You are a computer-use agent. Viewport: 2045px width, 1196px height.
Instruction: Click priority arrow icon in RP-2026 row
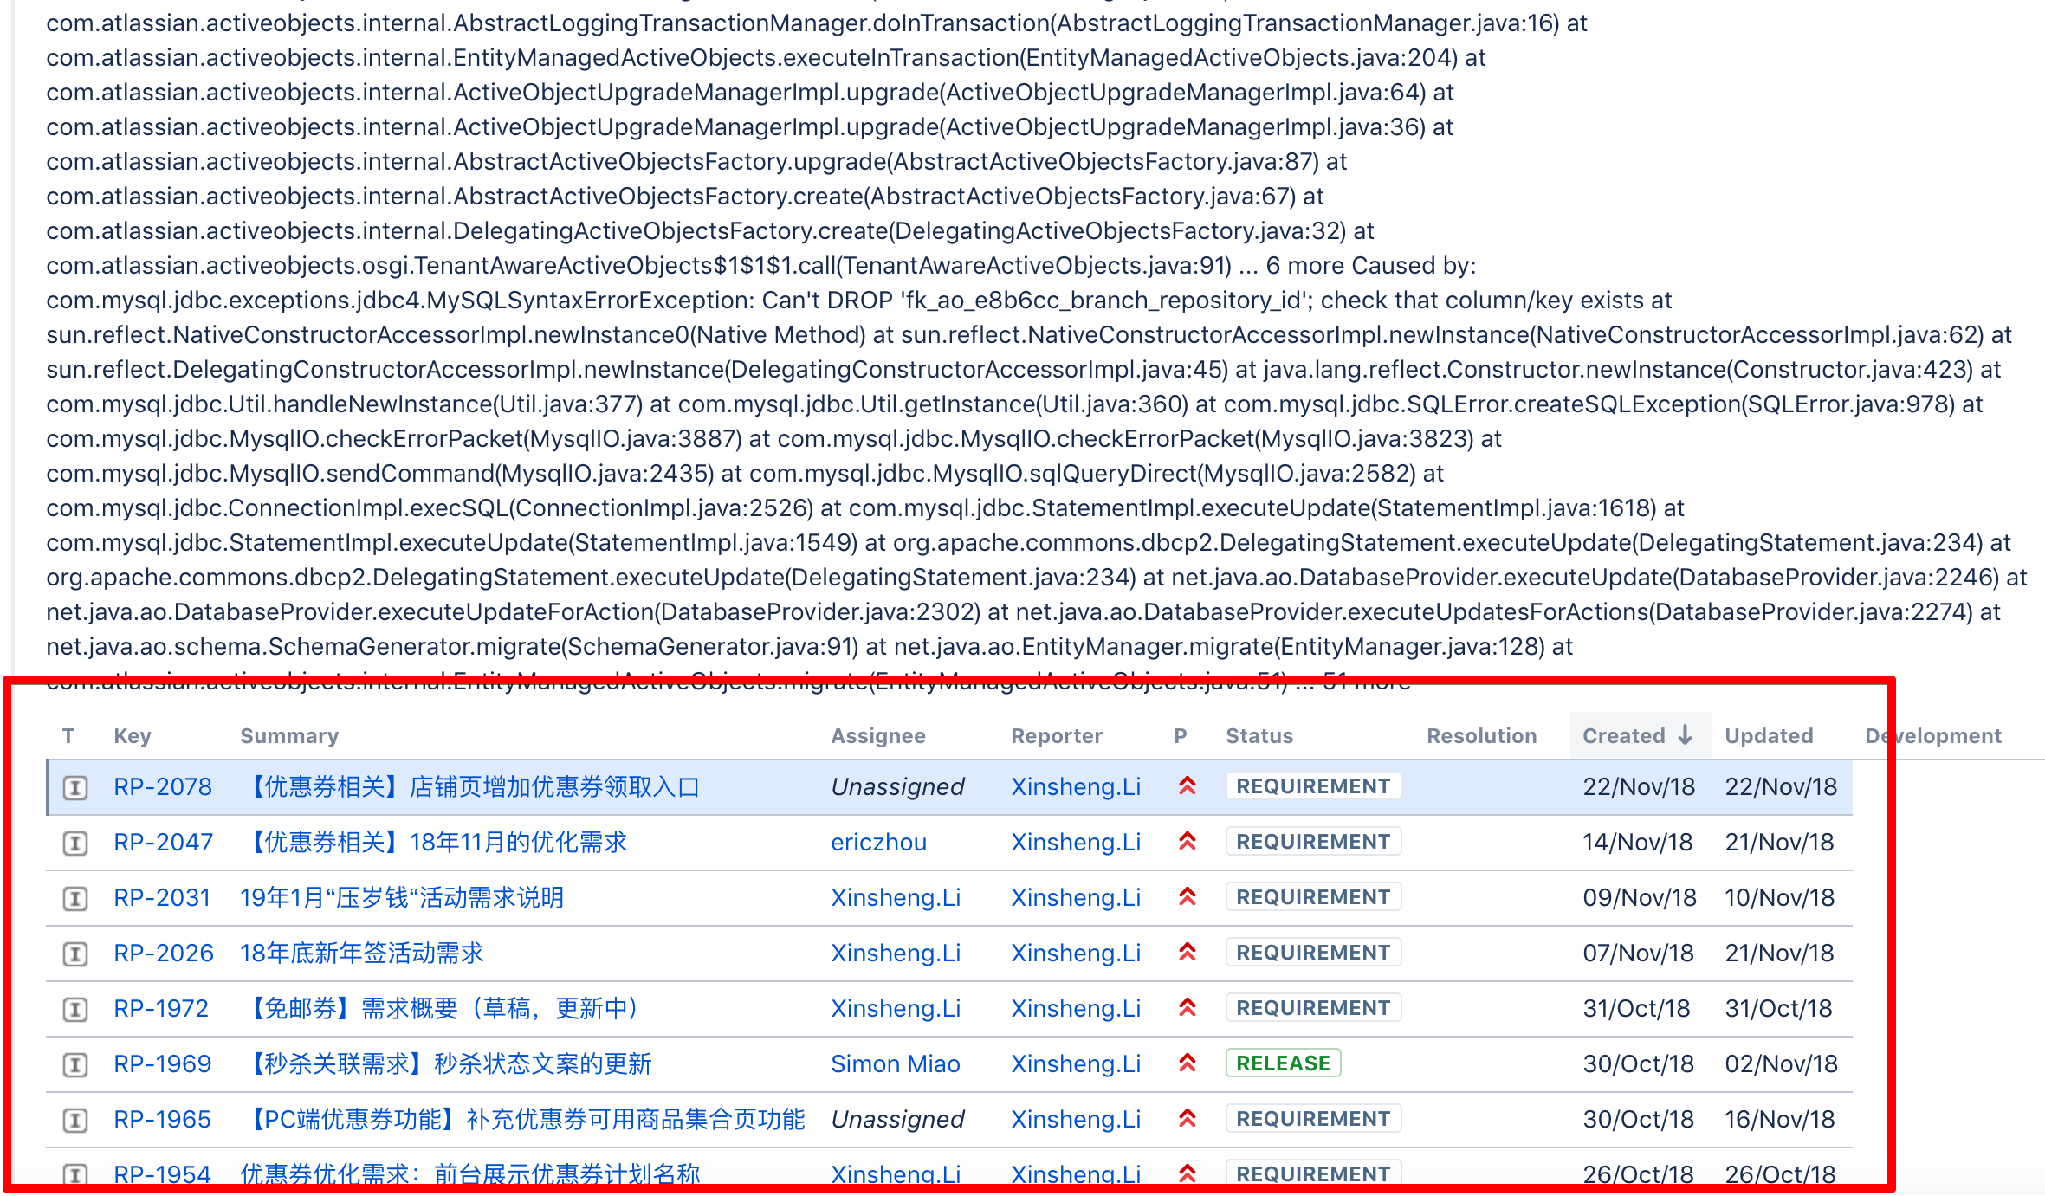point(1187,952)
